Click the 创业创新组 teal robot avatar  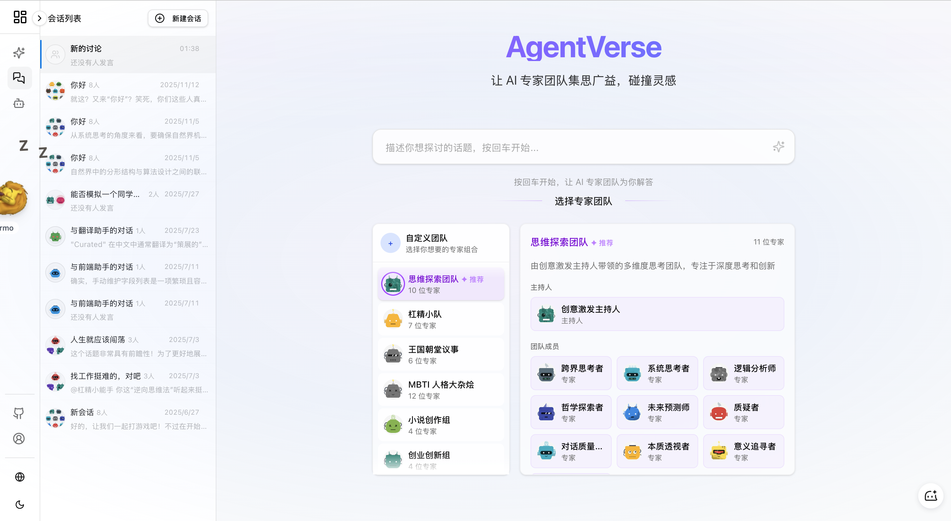[393, 459]
